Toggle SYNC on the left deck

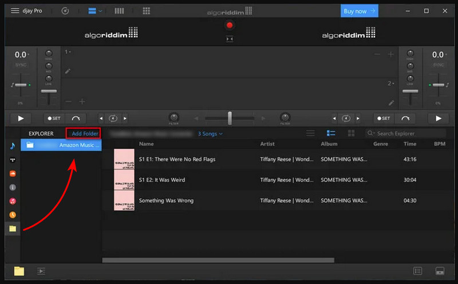(x=21, y=65)
